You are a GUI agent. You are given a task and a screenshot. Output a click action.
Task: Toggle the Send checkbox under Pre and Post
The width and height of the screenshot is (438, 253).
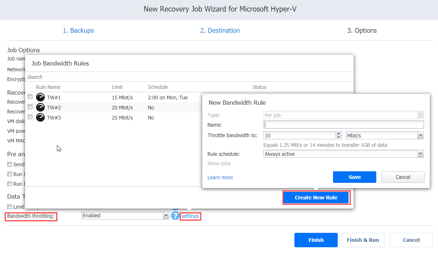pos(10,164)
